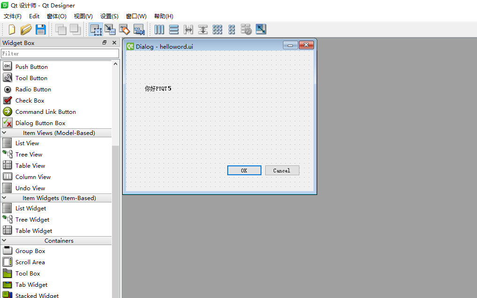Select the Edit Widgets mode icon
Viewport: 477px width, 298px height.
tap(96, 30)
